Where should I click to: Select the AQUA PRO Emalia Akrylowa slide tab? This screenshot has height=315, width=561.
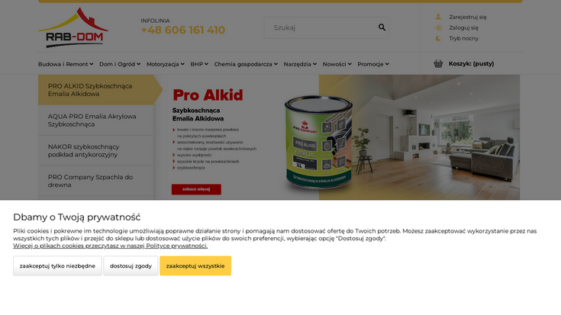pyautogui.click(x=96, y=121)
